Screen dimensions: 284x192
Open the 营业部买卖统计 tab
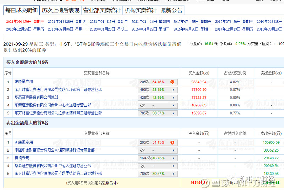(x=102, y=10)
